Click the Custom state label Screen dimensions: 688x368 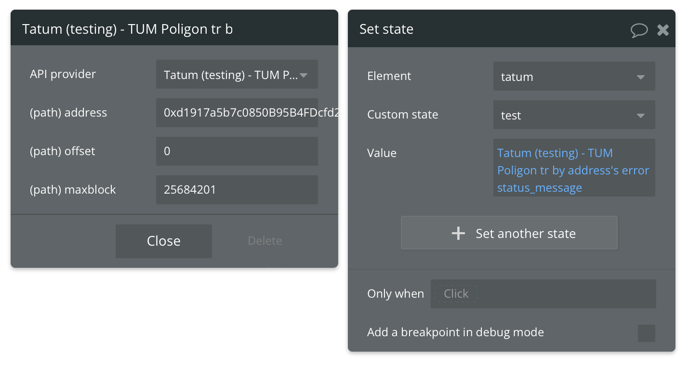[x=402, y=115]
